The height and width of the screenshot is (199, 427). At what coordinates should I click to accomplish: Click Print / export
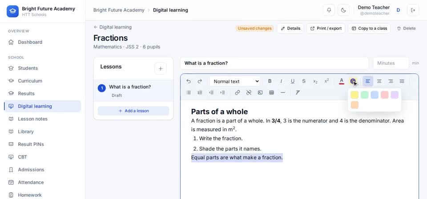click(x=326, y=28)
